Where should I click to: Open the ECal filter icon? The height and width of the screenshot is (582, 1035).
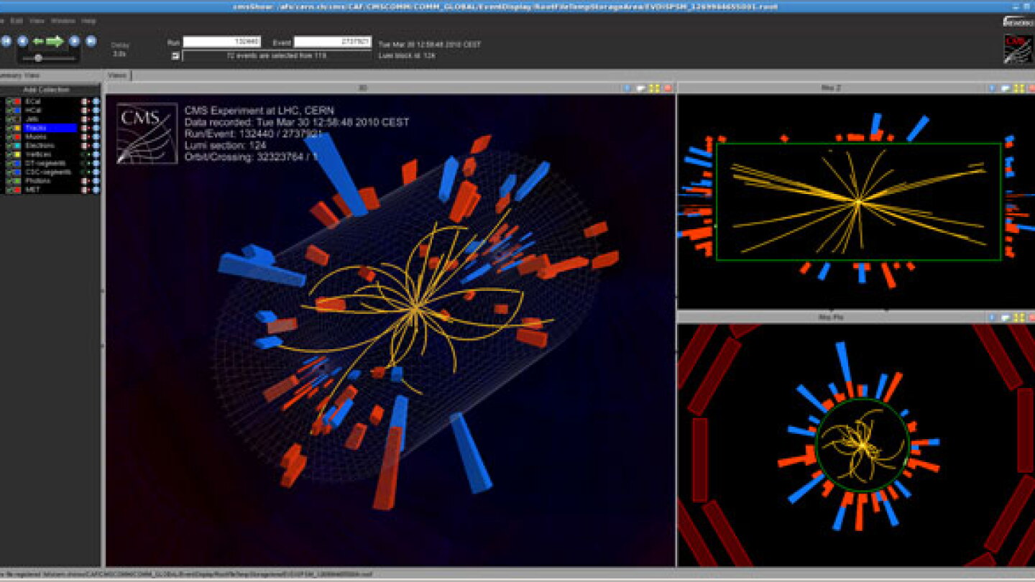click(x=84, y=101)
